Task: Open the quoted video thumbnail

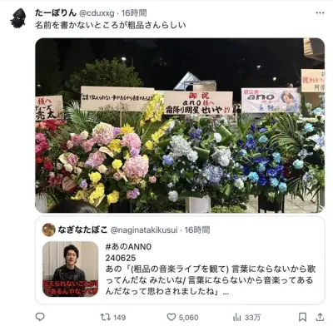Action: coord(71,269)
